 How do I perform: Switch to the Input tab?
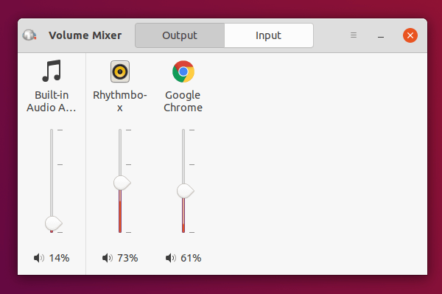coord(269,35)
